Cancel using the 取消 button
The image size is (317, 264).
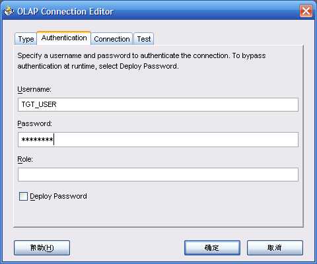pos(275,247)
